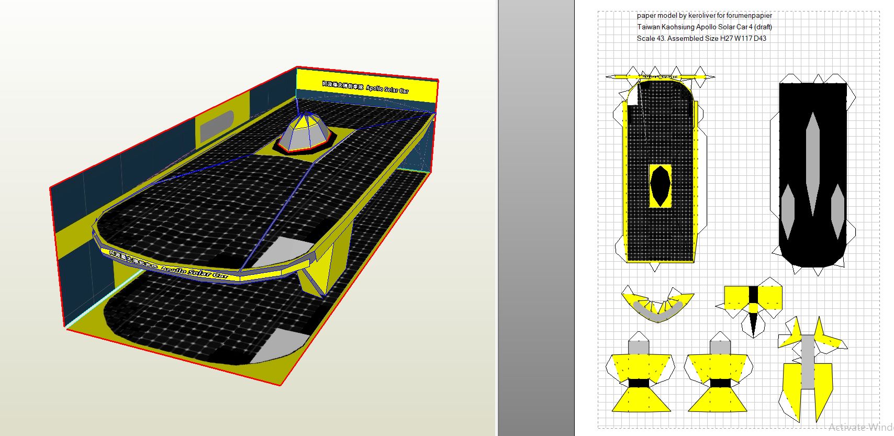Select the 'Taiwan Kaohsiung Apollo Solar Car 4' text
This screenshot has height=436, width=894.
(705, 27)
